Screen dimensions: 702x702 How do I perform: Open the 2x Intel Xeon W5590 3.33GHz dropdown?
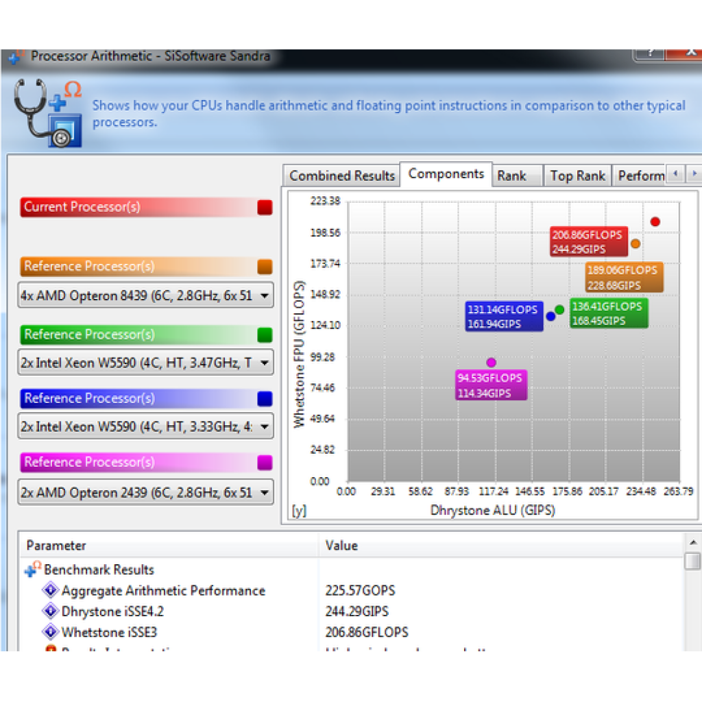(145, 426)
